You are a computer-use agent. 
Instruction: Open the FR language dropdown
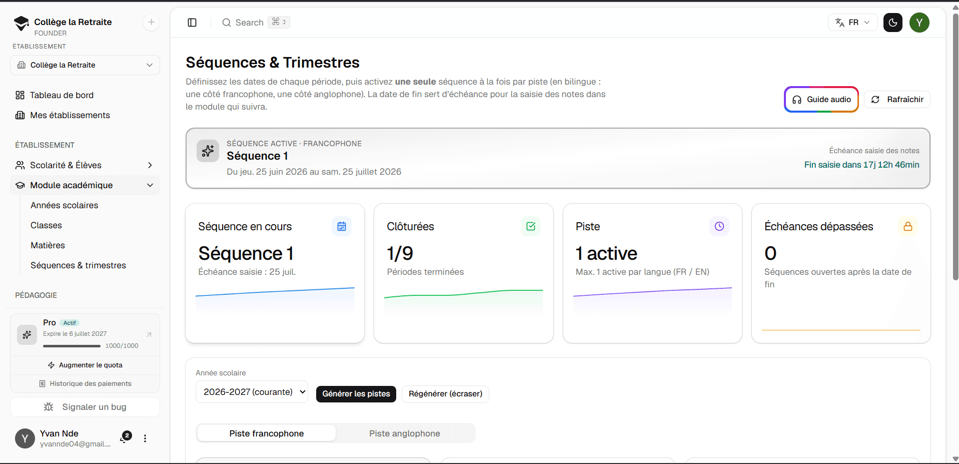(x=852, y=23)
